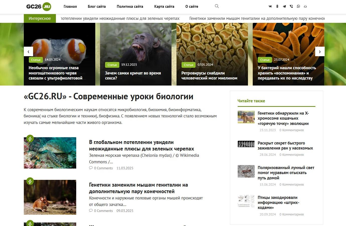
Task: Click insect wound thumbnail in sidebar
Action: point(246,144)
